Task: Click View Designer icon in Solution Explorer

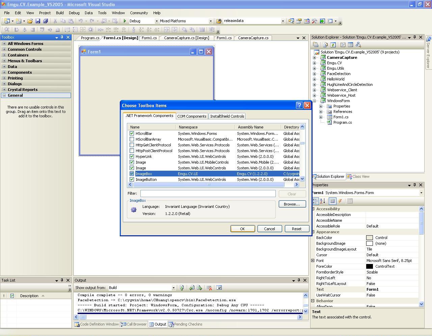Action: (x=350, y=45)
